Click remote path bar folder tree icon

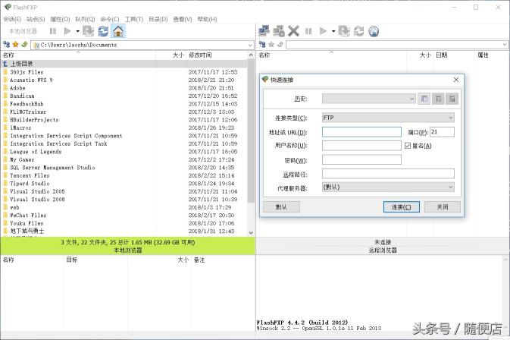click(x=262, y=44)
